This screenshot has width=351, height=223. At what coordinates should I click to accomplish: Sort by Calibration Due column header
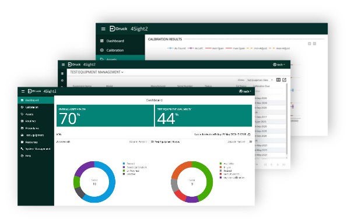tap(261, 86)
